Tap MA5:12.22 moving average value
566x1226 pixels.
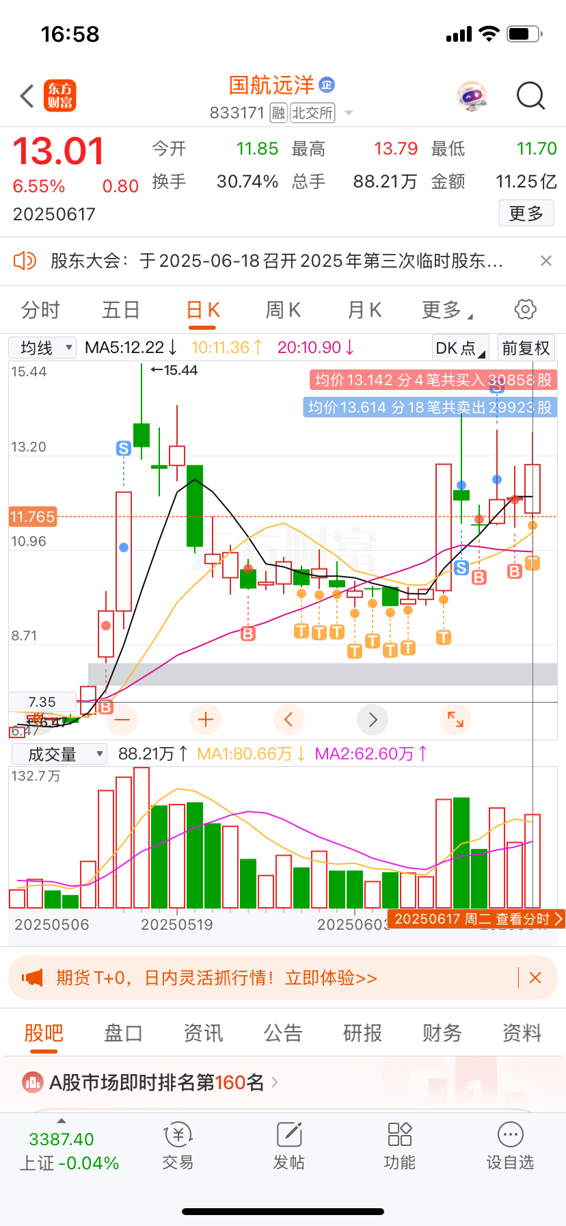[131, 348]
